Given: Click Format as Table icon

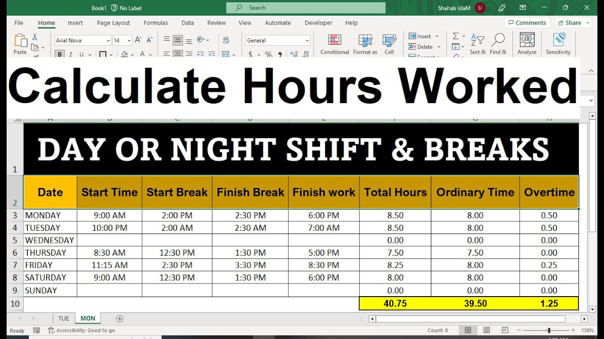Looking at the screenshot, I should 365,40.
